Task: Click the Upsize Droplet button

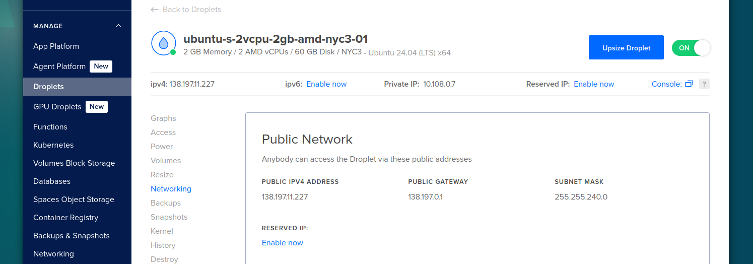Action: coord(626,47)
